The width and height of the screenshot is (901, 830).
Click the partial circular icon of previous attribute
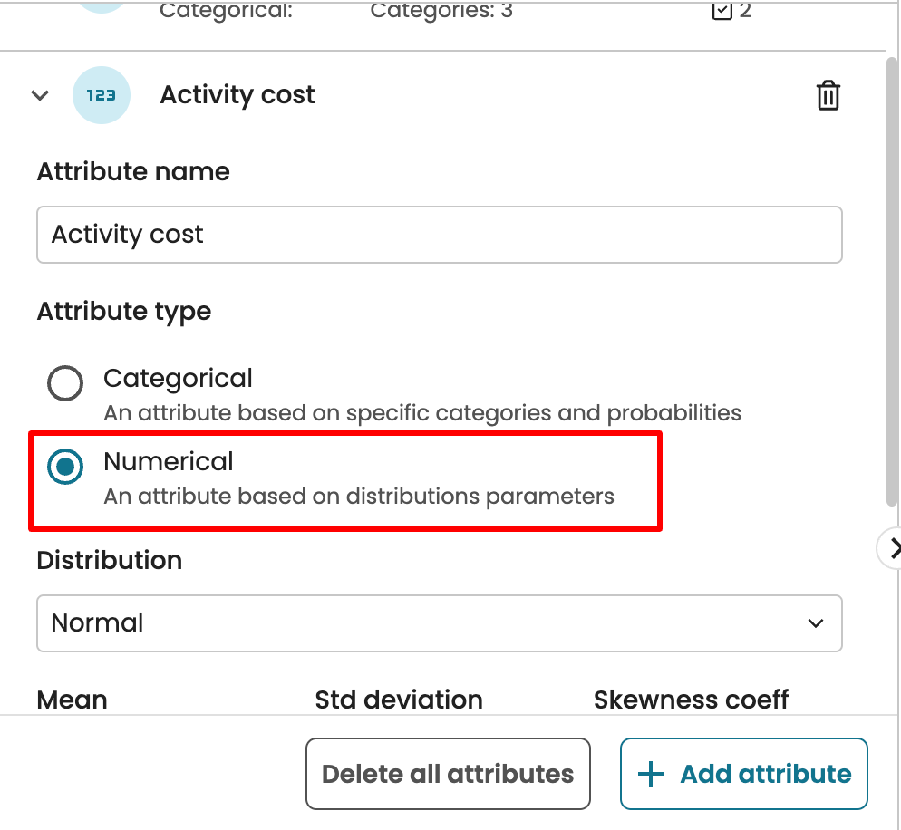click(101, 5)
